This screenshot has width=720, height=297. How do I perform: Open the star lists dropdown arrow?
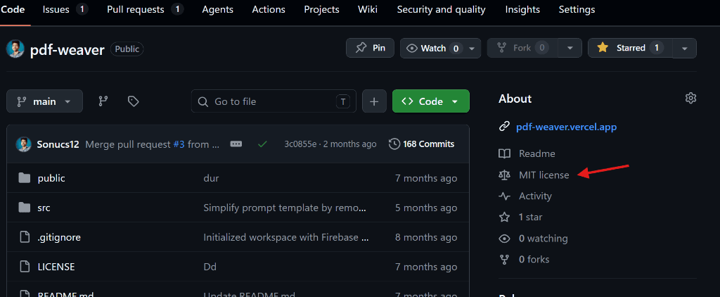point(685,49)
